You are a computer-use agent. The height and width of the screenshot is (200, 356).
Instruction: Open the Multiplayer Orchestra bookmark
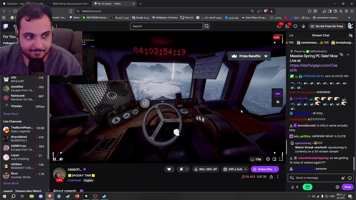(165, 17)
